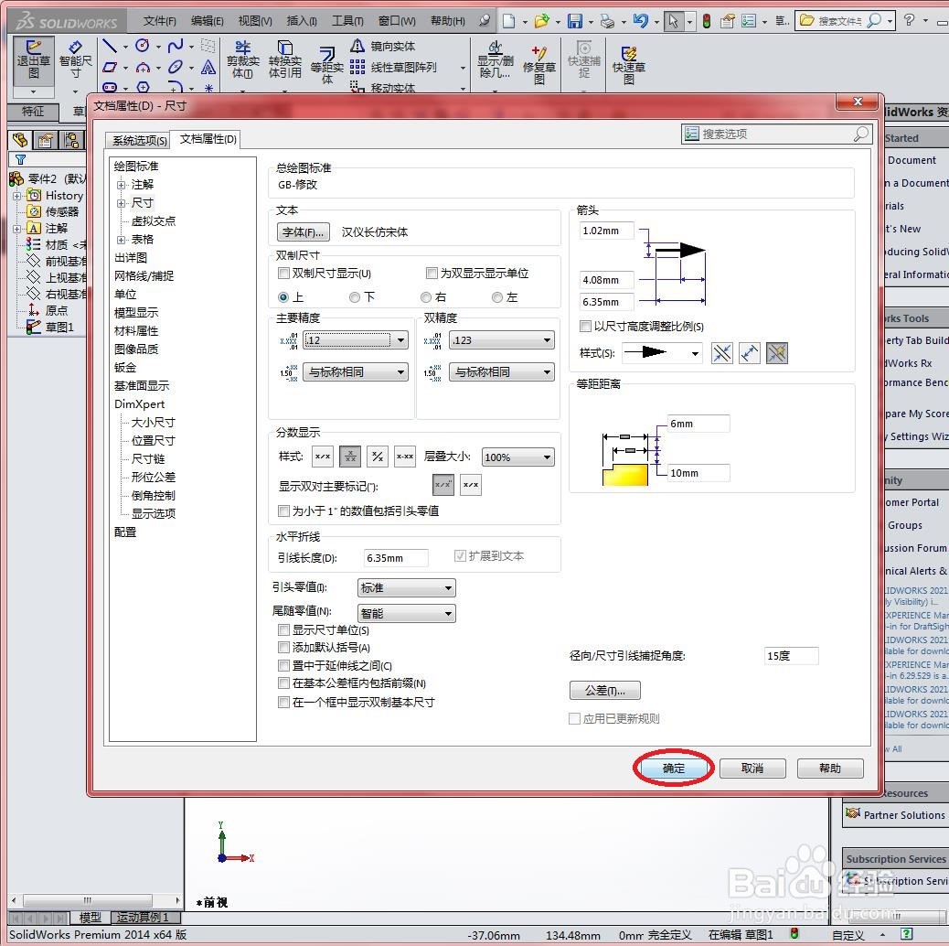Click the 取消 button
This screenshot has width=949, height=946.
[x=752, y=768]
